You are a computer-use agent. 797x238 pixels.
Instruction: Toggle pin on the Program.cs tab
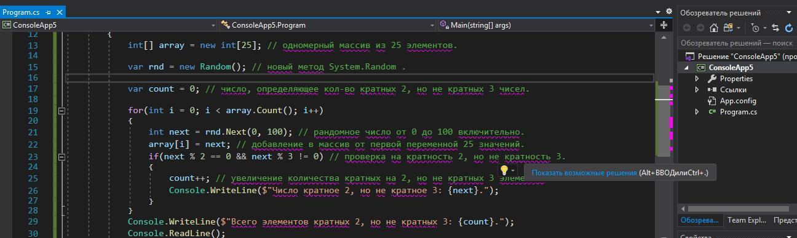(48, 12)
